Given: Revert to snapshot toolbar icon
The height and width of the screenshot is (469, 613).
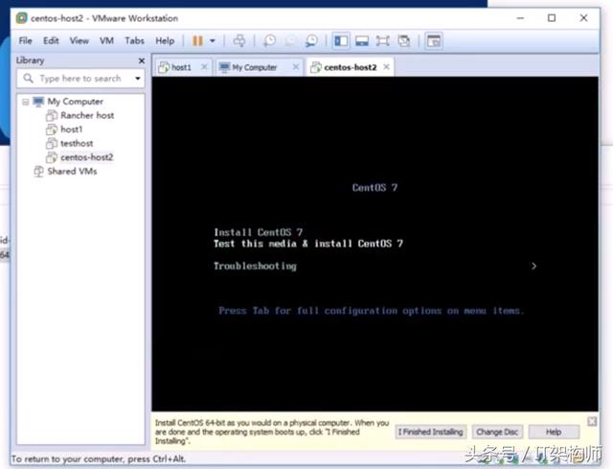Looking at the screenshot, I should tap(290, 40).
